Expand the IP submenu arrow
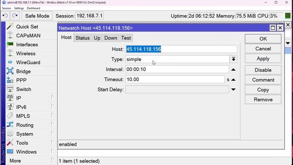Screen dimensions: 293x165 coord(53,98)
